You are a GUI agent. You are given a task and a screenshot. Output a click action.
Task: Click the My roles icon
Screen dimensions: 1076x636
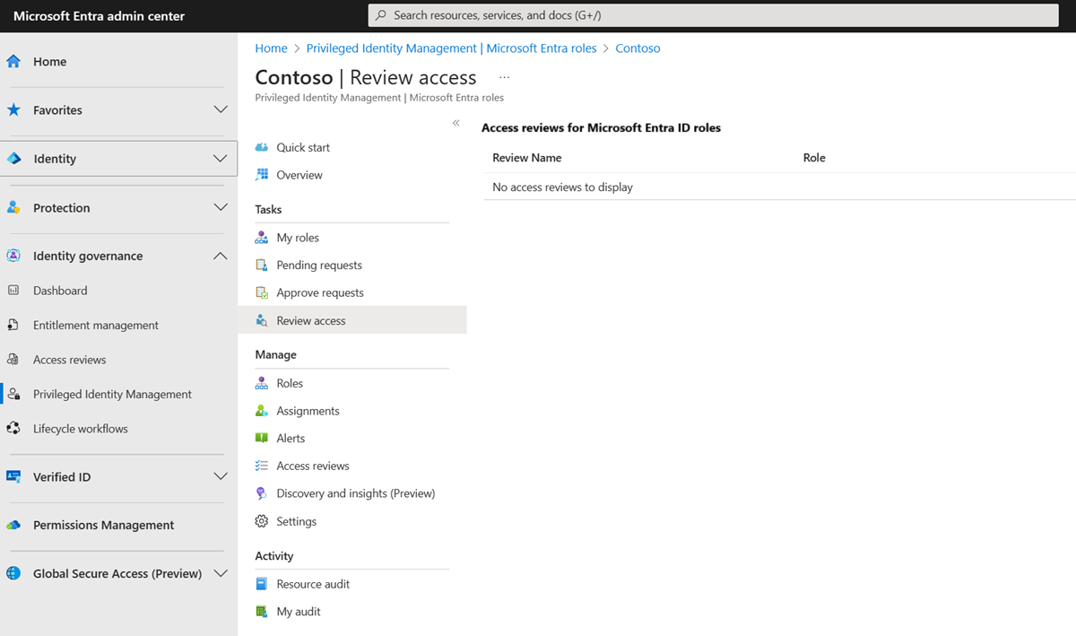(262, 238)
